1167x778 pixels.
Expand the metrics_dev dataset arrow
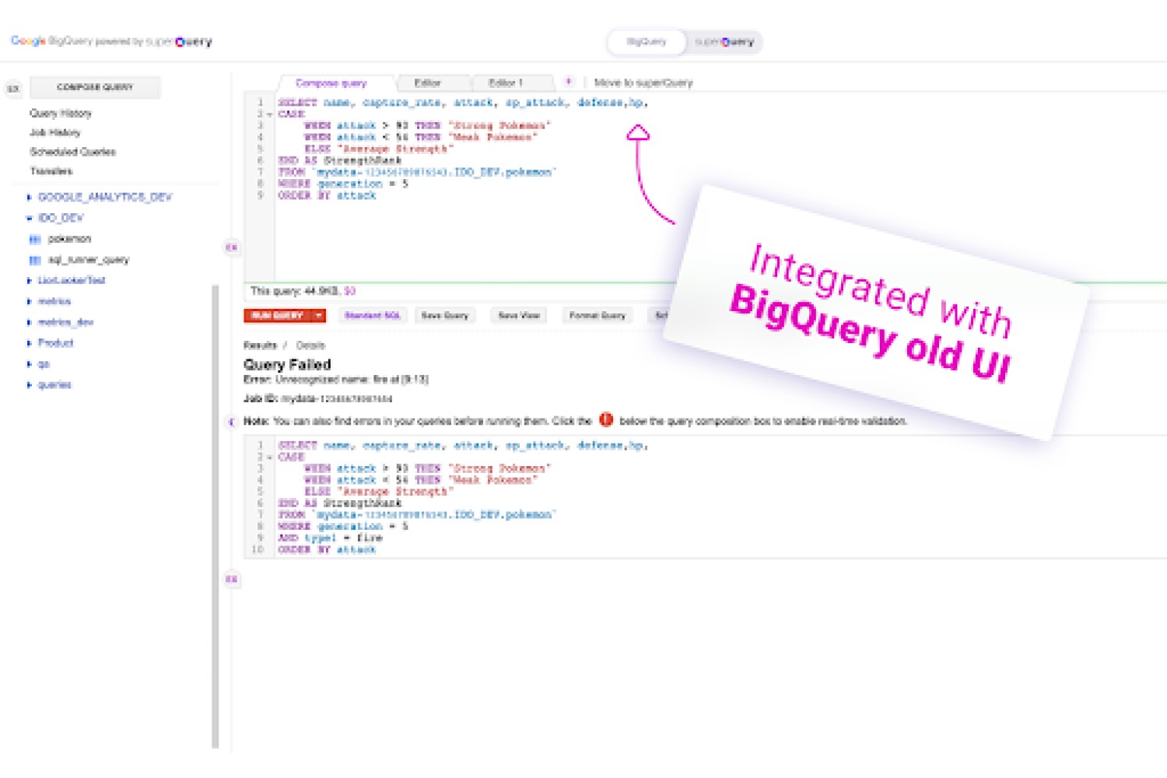(x=30, y=322)
